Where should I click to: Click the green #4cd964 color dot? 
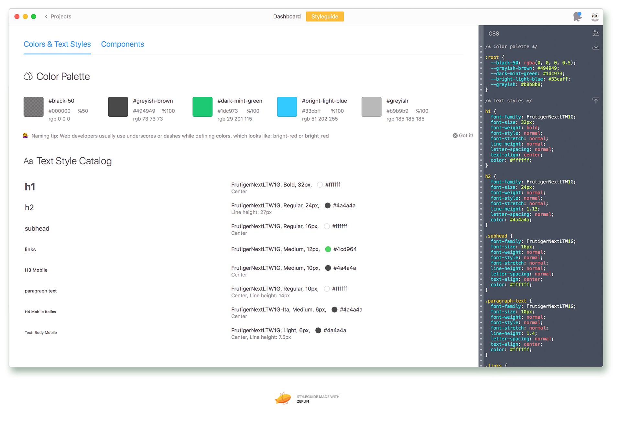point(328,249)
